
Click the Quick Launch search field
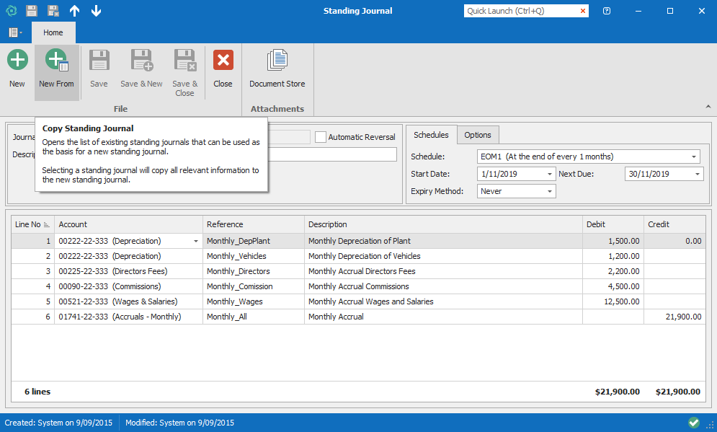tap(520, 11)
